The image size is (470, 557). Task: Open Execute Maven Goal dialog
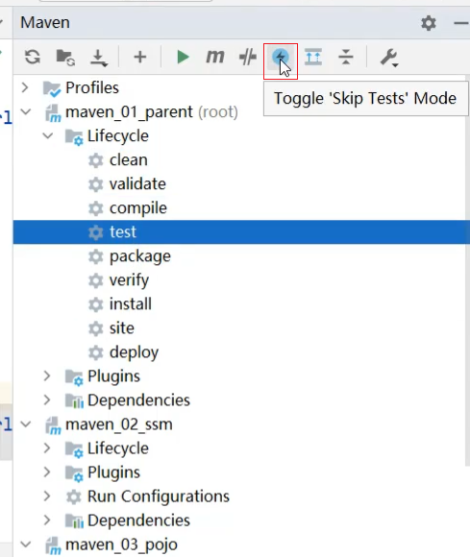(215, 57)
